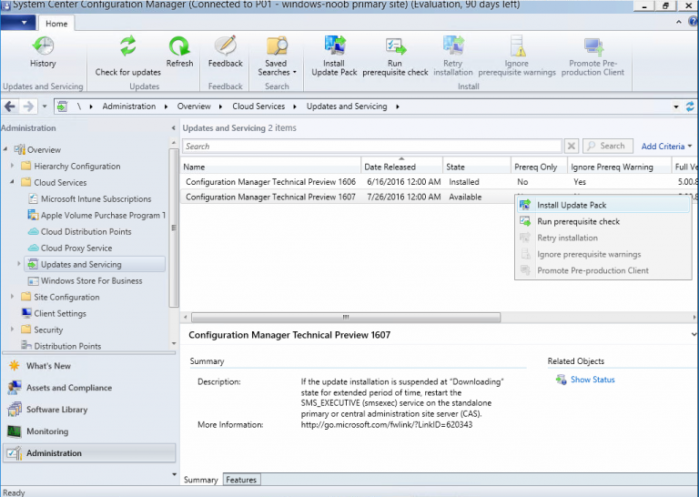The width and height of the screenshot is (699, 497).
Task: Open the Add Criteria dropdown
Action: tap(666, 147)
